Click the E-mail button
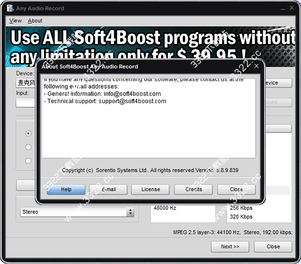Viewport: 301px width, 264px height. 108,189
